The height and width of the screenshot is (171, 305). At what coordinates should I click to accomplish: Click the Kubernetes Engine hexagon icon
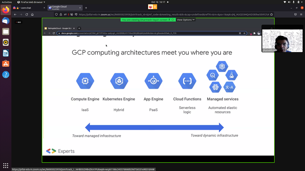coord(119,81)
